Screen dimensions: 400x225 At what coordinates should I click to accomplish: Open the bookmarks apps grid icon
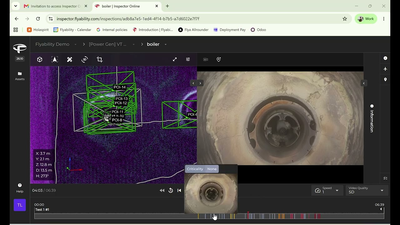[16, 30]
